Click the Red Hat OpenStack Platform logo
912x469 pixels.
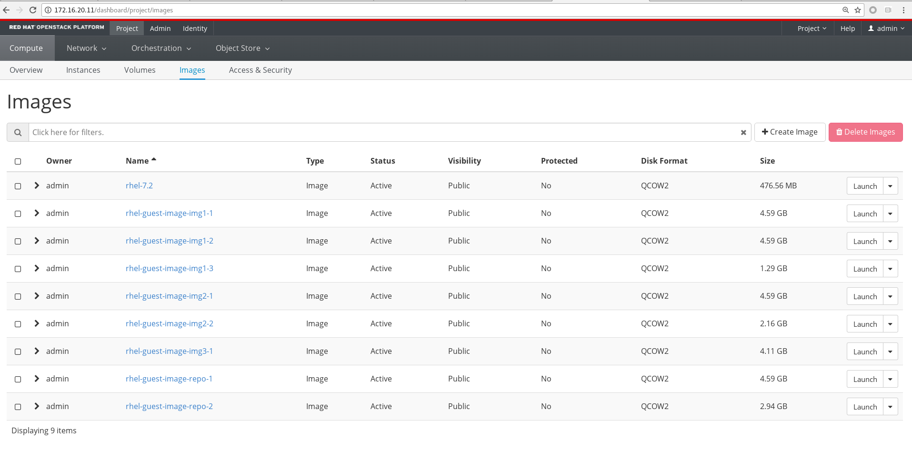tap(57, 27)
